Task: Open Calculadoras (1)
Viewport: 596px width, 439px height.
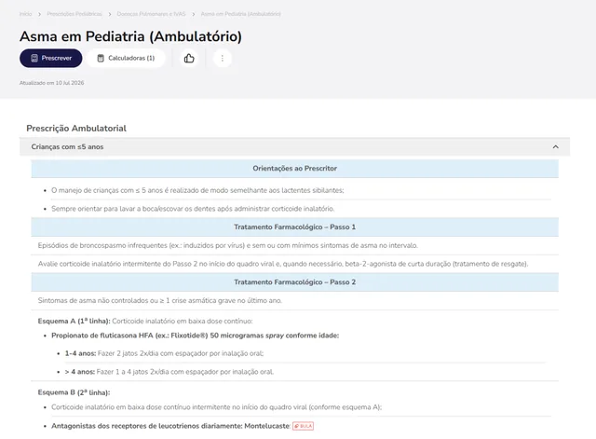Action: [x=126, y=58]
